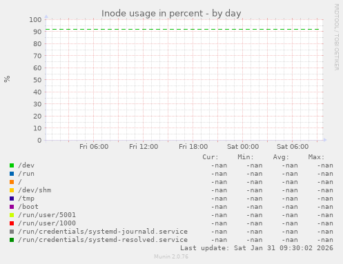Click the % y-axis unit label
343x264 pixels.
click(7, 79)
